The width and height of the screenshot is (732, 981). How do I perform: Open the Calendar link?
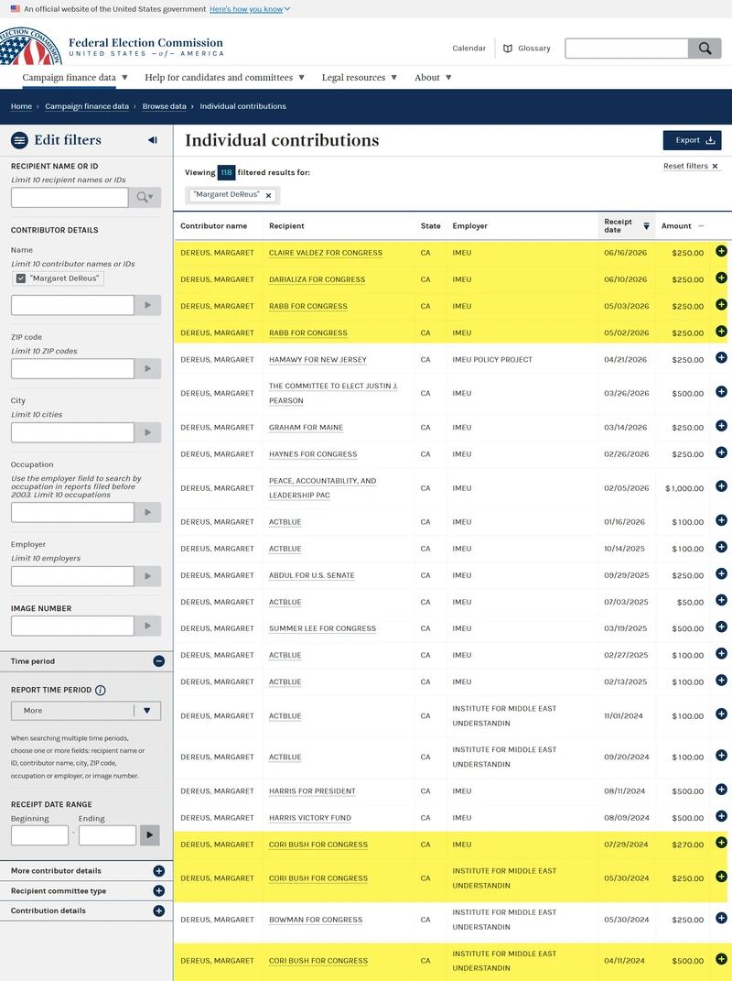(x=468, y=49)
